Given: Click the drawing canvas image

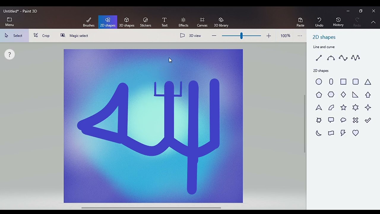Looking at the screenshot, I should (153, 126).
